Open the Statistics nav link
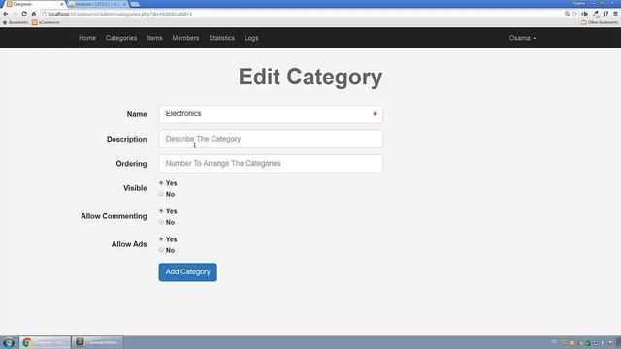621x349 pixels. pyautogui.click(x=222, y=38)
